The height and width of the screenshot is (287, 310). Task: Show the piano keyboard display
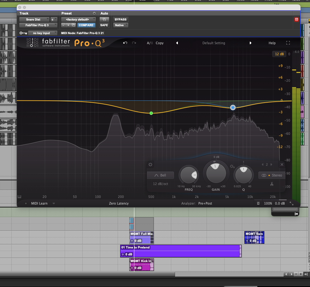pyautogui.click(x=19, y=197)
